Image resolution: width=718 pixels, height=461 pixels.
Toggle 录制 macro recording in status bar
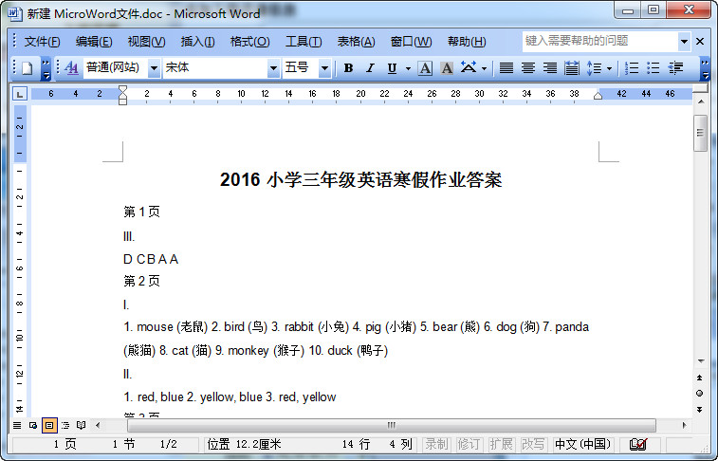[x=436, y=444]
